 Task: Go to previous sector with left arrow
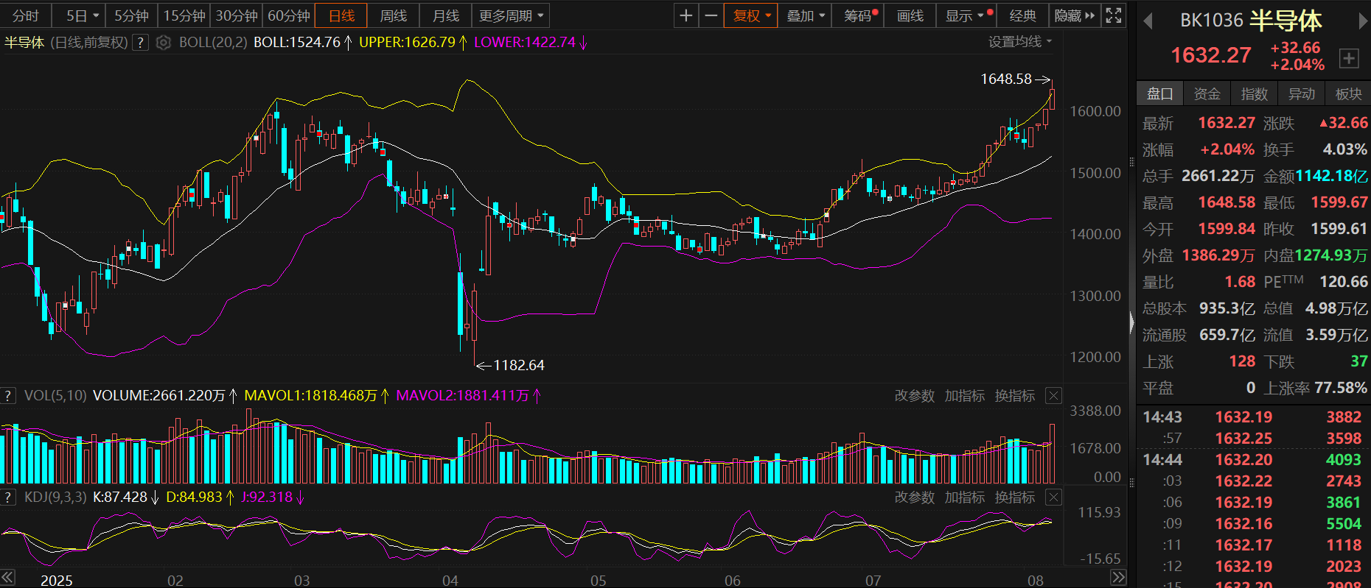(1148, 21)
